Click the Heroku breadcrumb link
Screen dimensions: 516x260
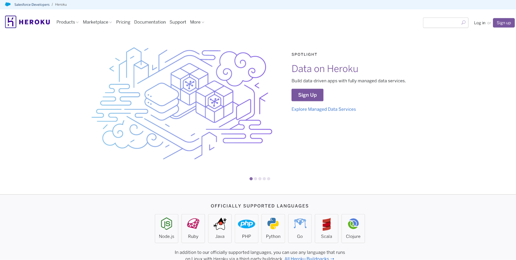[61, 4]
